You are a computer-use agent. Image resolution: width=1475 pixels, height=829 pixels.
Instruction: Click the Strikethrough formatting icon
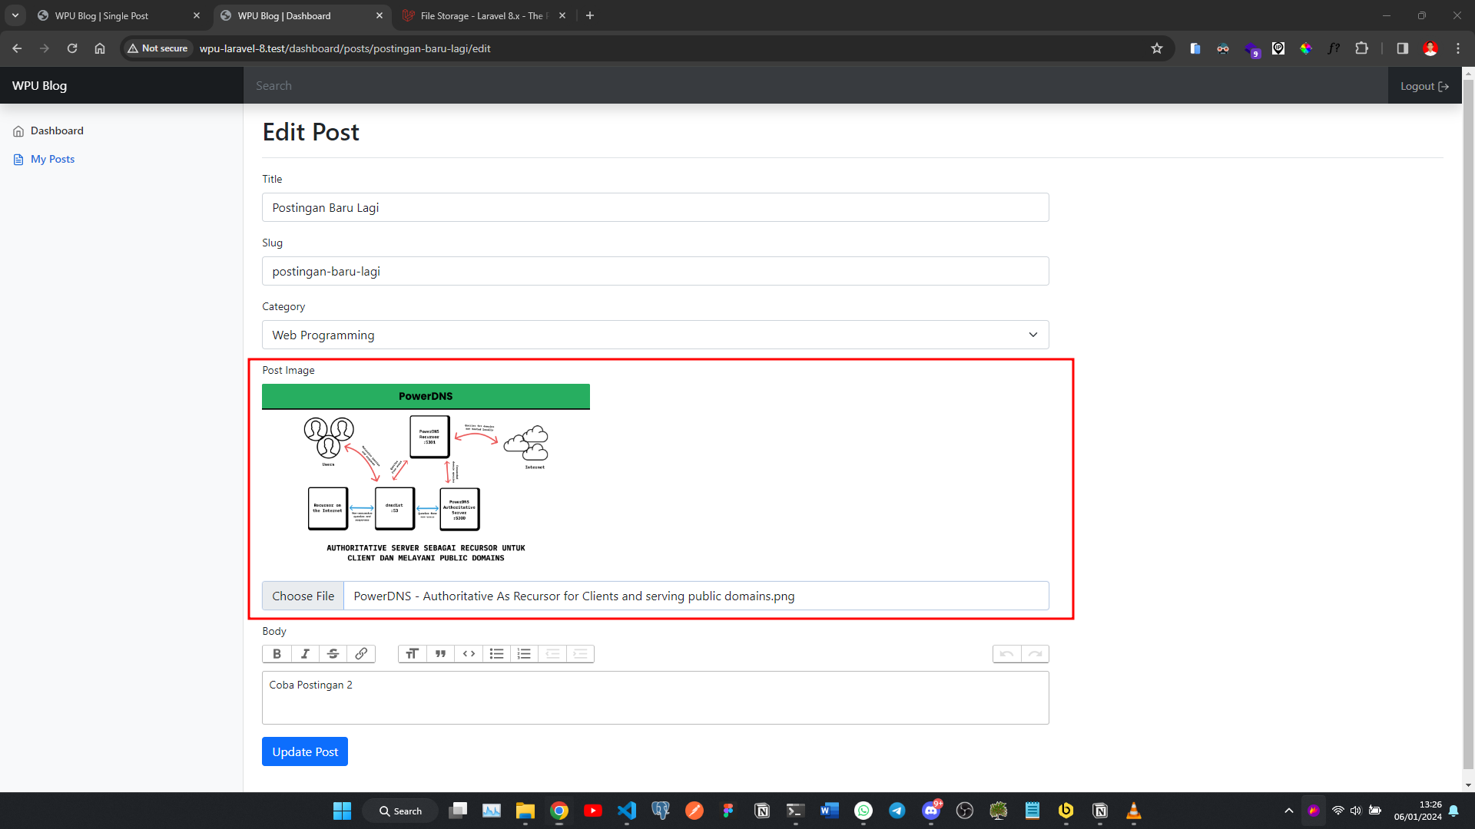pyautogui.click(x=333, y=653)
